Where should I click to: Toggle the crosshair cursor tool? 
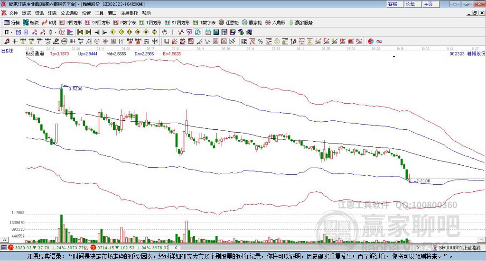tap(173, 32)
